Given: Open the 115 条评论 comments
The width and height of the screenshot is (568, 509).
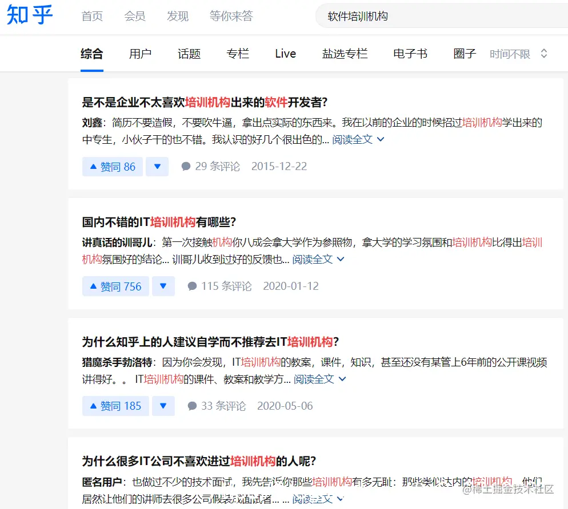Looking at the screenshot, I should 219,286.
